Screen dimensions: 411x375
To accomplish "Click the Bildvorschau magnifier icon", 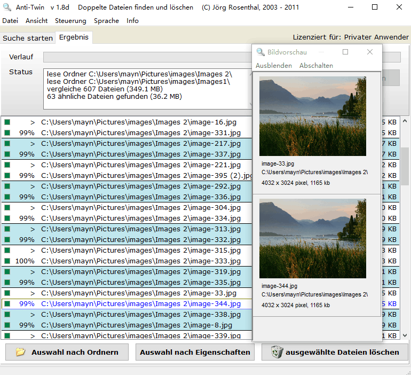I will tap(260, 52).
